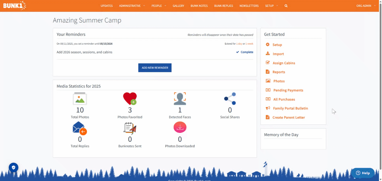Open the Org Admin account dropdown

point(366,6)
